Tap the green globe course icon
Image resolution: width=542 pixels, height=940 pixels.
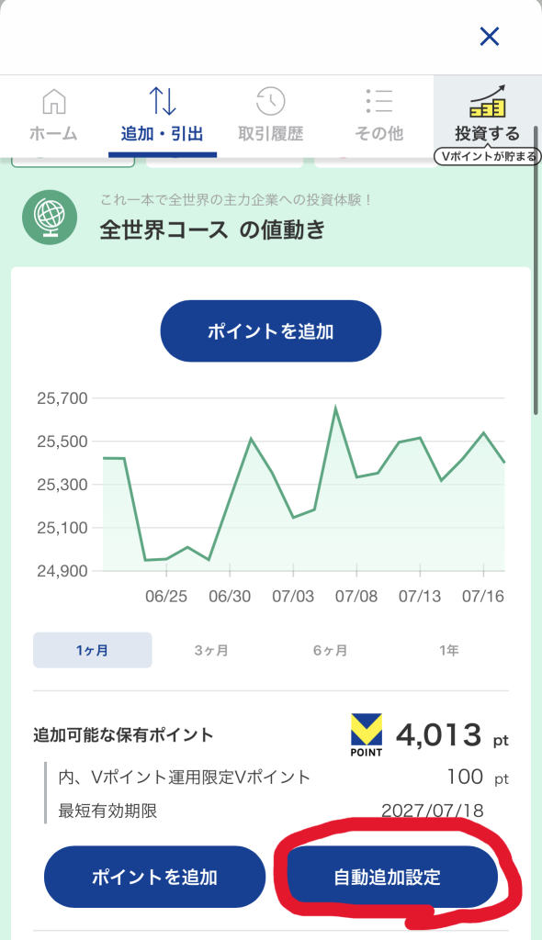[50, 217]
